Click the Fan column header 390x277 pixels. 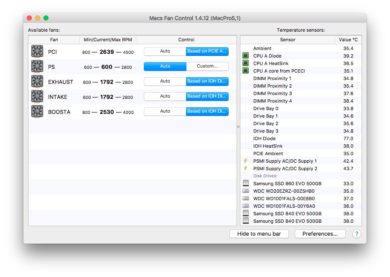(x=54, y=40)
